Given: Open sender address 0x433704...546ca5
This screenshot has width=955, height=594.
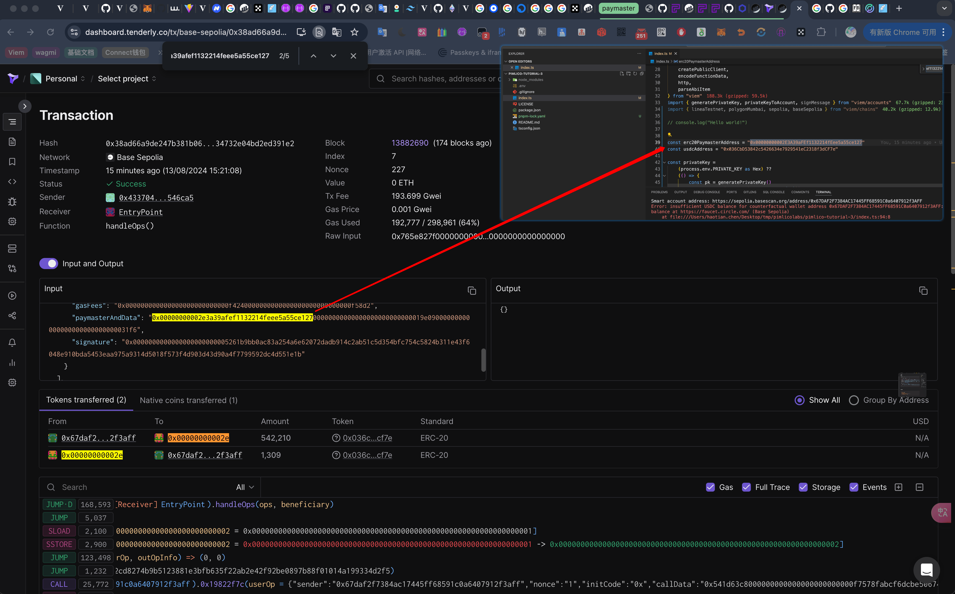Looking at the screenshot, I should click(x=156, y=198).
